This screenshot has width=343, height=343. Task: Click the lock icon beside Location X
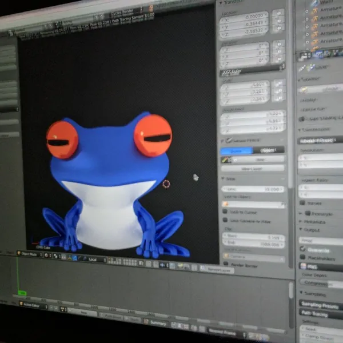click(x=279, y=13)
